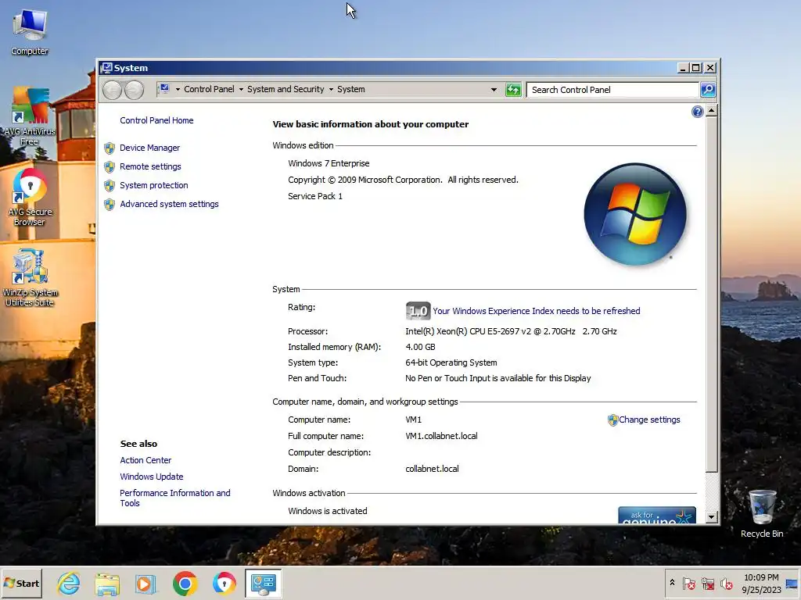Click the Show desktop button in the tray

coord(792,583)
